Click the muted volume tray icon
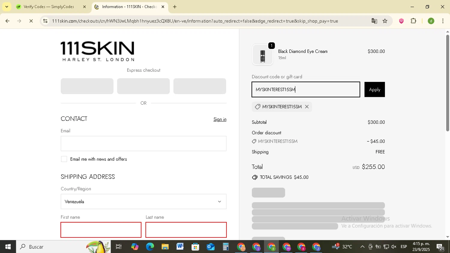This screenshot has width=450, height=253. (x=394, y=247)
